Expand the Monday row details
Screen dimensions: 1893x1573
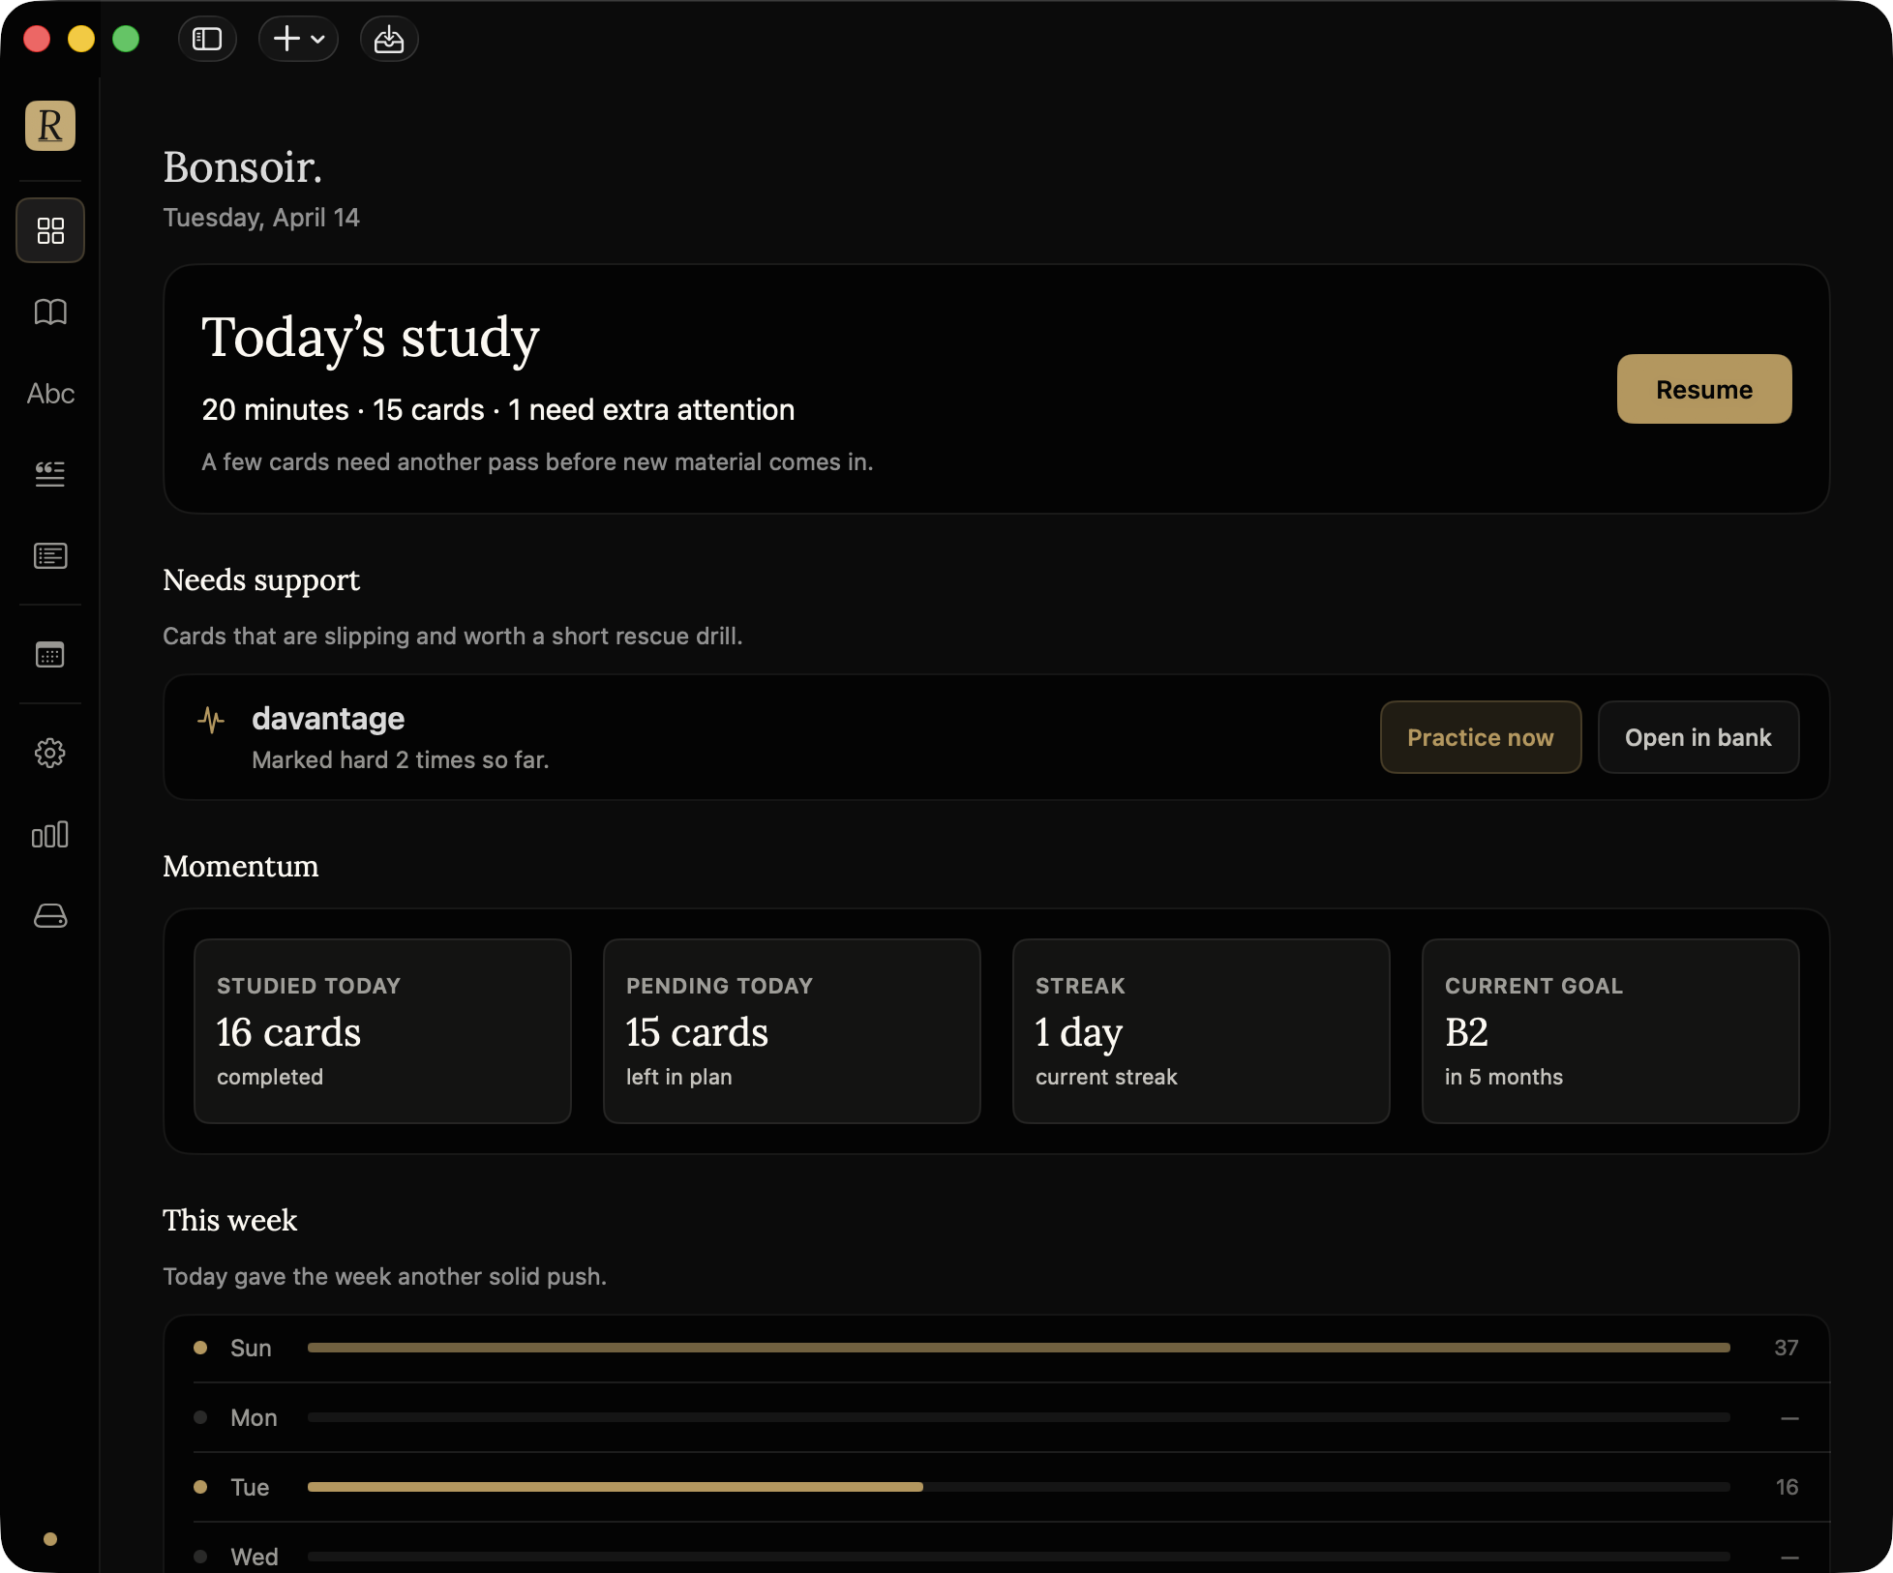click(254, 1417)
